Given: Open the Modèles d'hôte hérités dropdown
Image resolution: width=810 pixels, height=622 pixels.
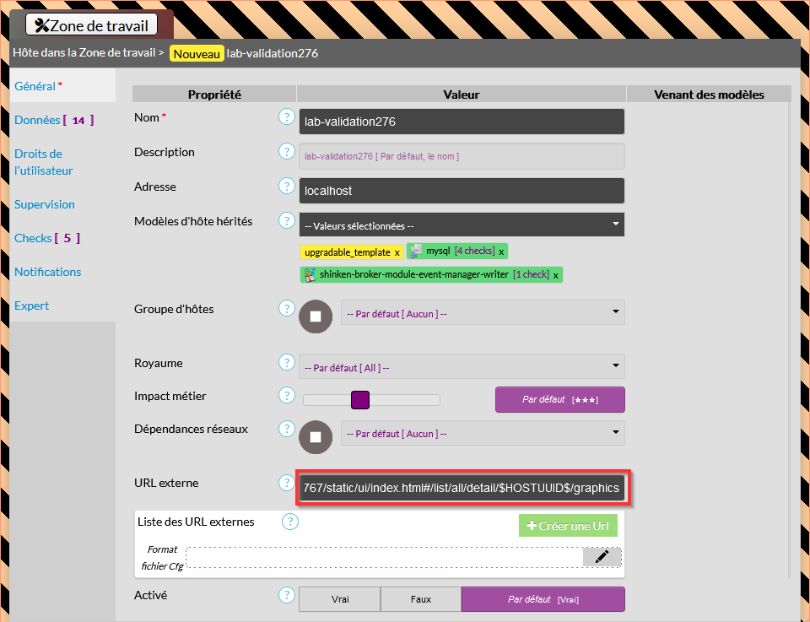Looking at the screenshot, I should [x=462, y=225].
